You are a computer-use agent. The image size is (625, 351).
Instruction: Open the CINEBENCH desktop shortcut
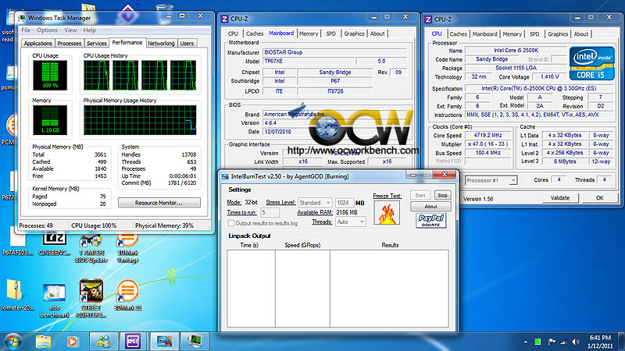pos(54,244)
